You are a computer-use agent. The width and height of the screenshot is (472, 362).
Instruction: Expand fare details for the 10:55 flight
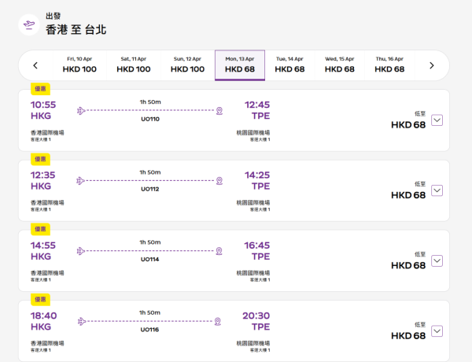[x=437, y=120]
